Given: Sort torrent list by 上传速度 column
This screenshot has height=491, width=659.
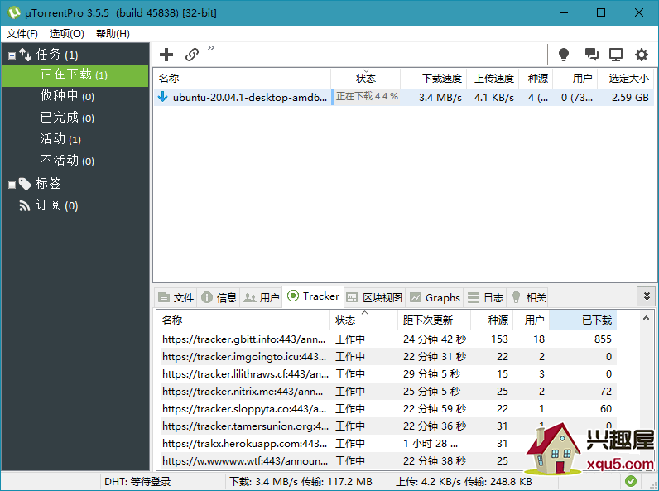Looking at the screenshot, I should pyautogui.click(x=493, y=78).
